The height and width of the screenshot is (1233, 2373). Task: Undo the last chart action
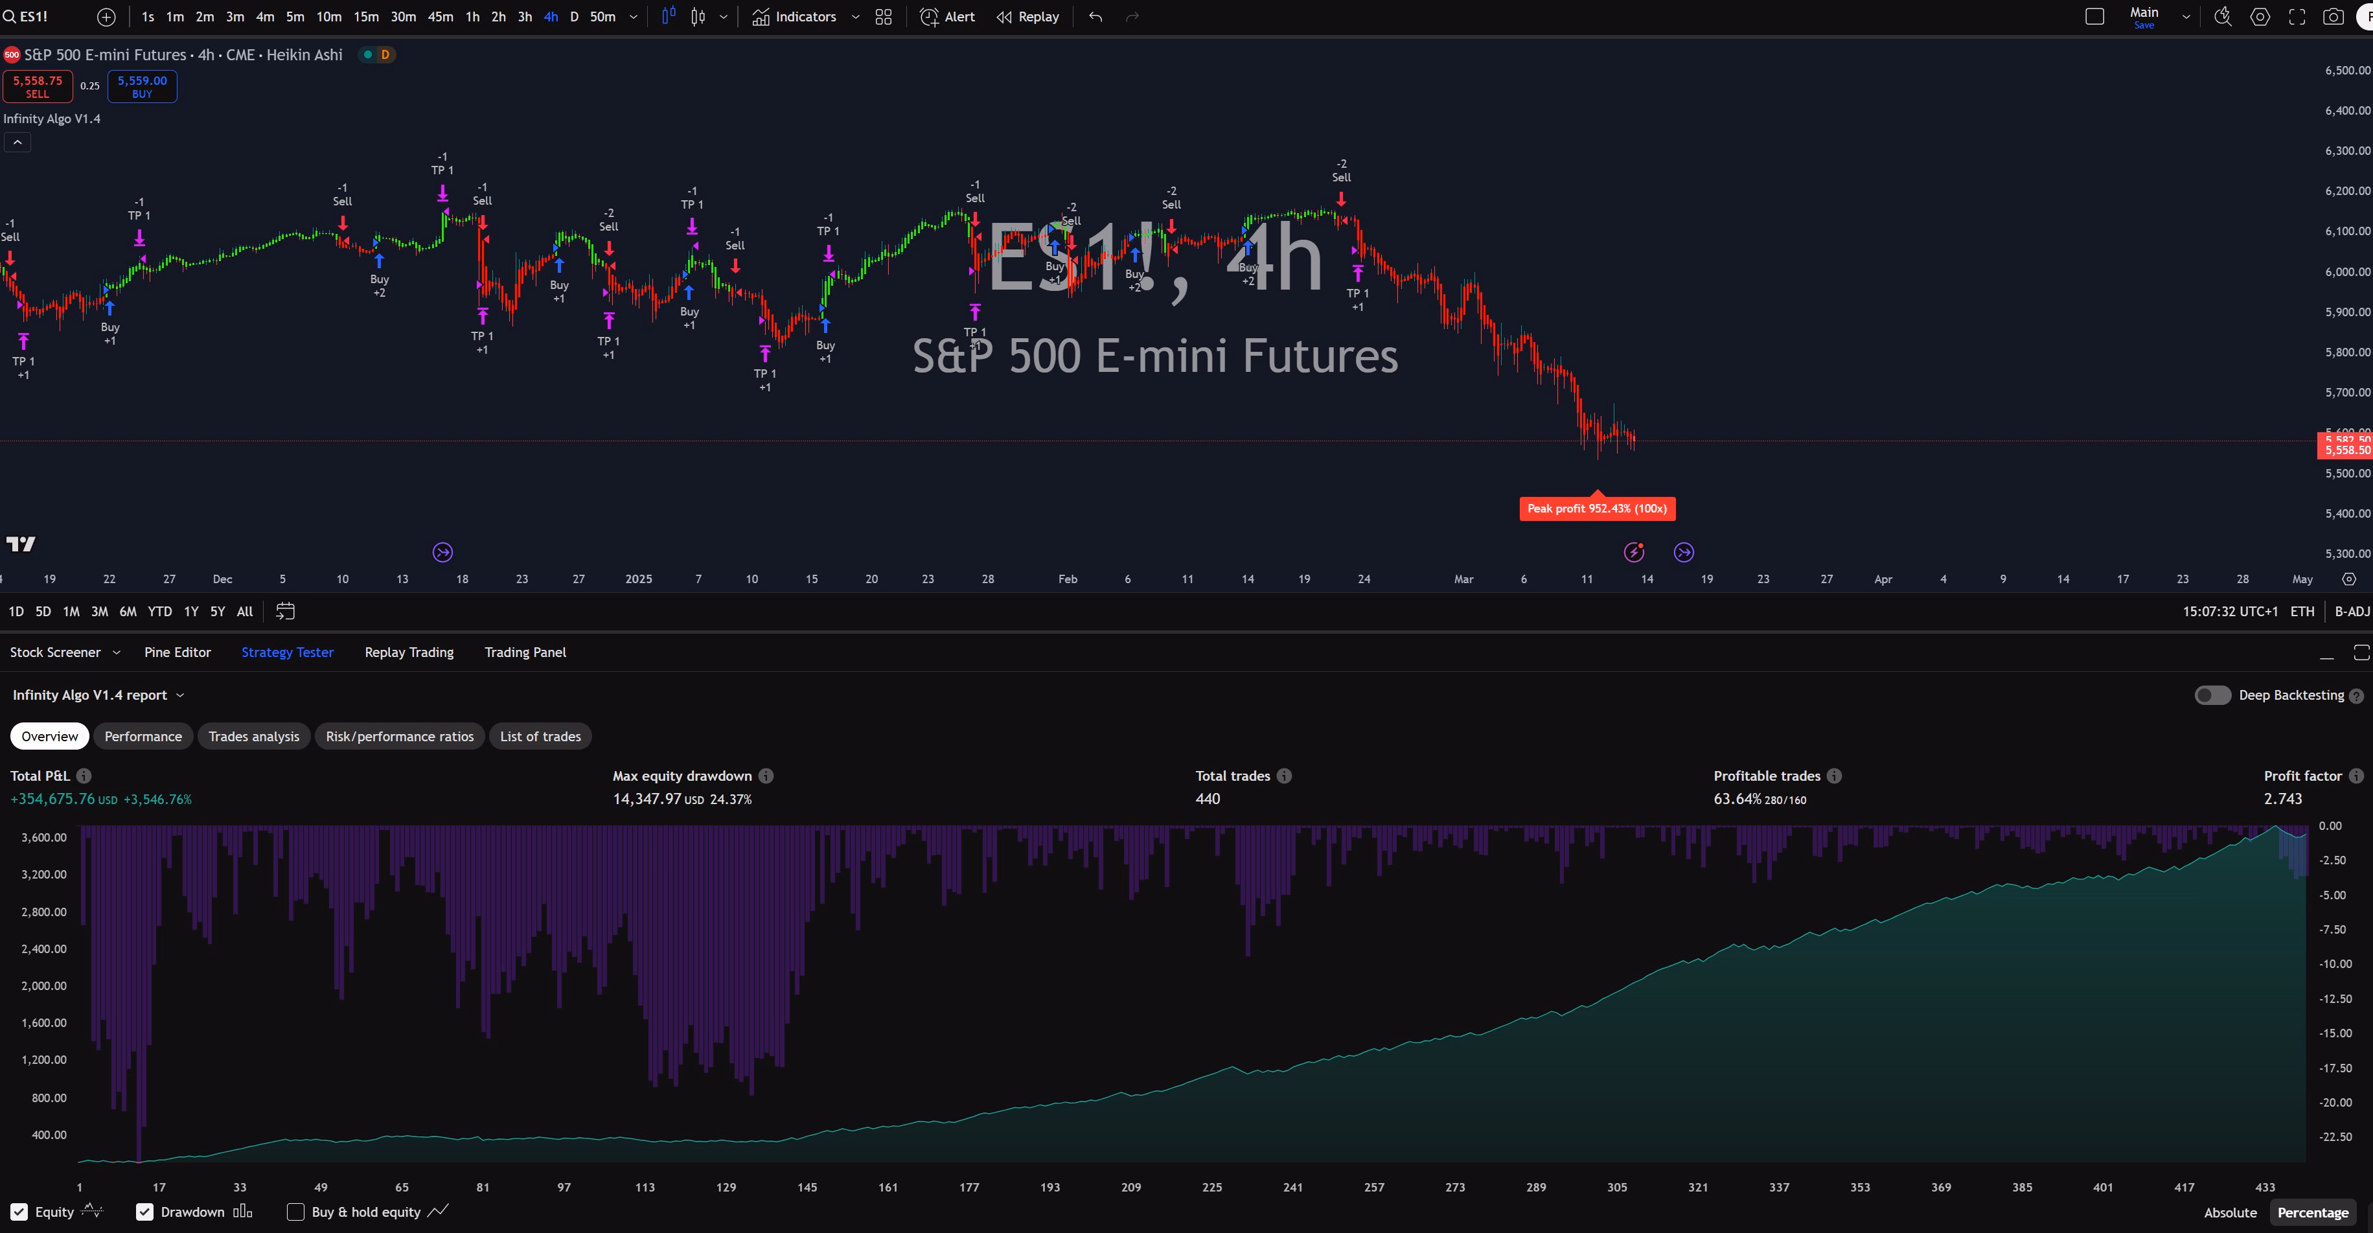click(1095, 17)
